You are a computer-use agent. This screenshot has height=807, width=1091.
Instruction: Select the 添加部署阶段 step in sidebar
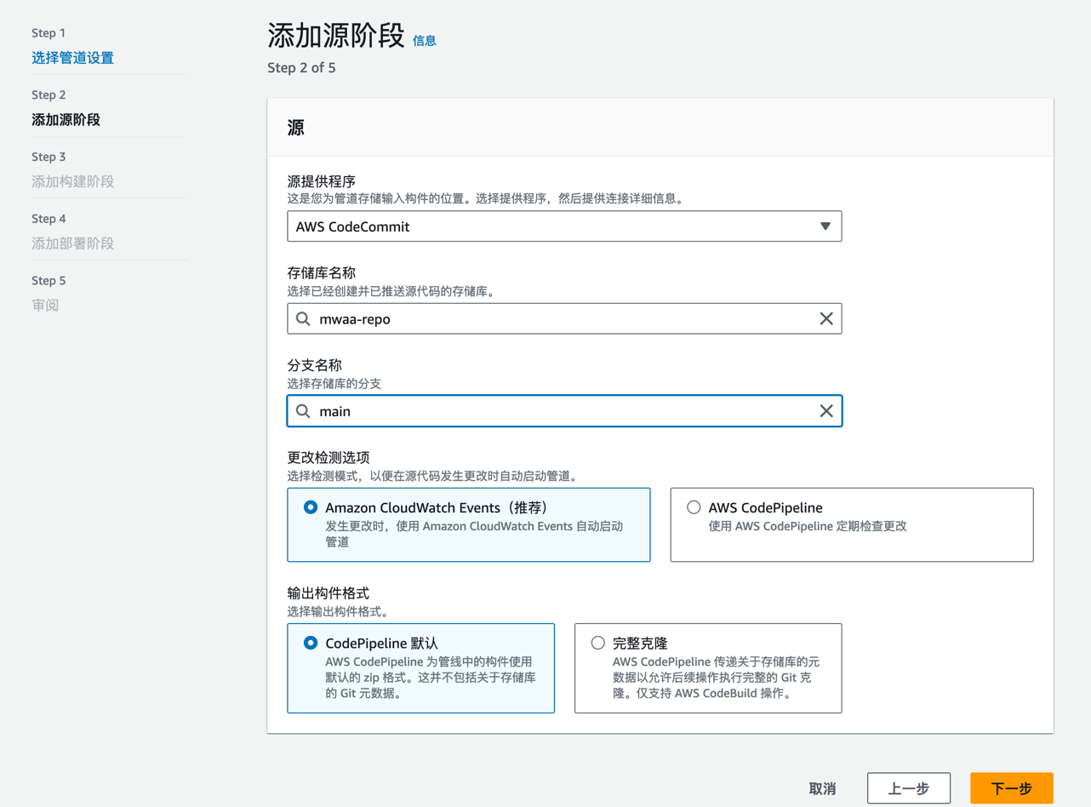click(72, 243)
